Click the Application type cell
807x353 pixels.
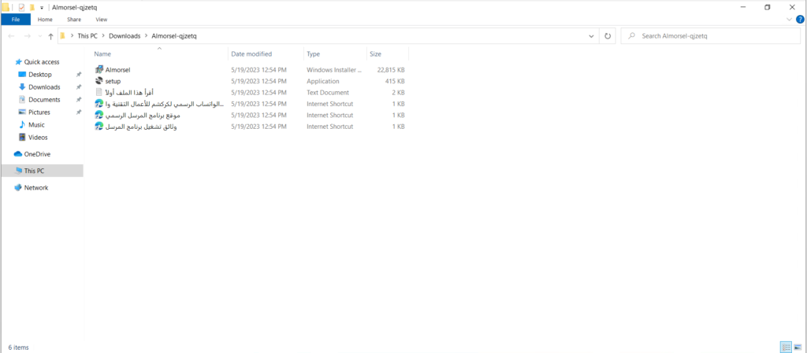point(322,81)
